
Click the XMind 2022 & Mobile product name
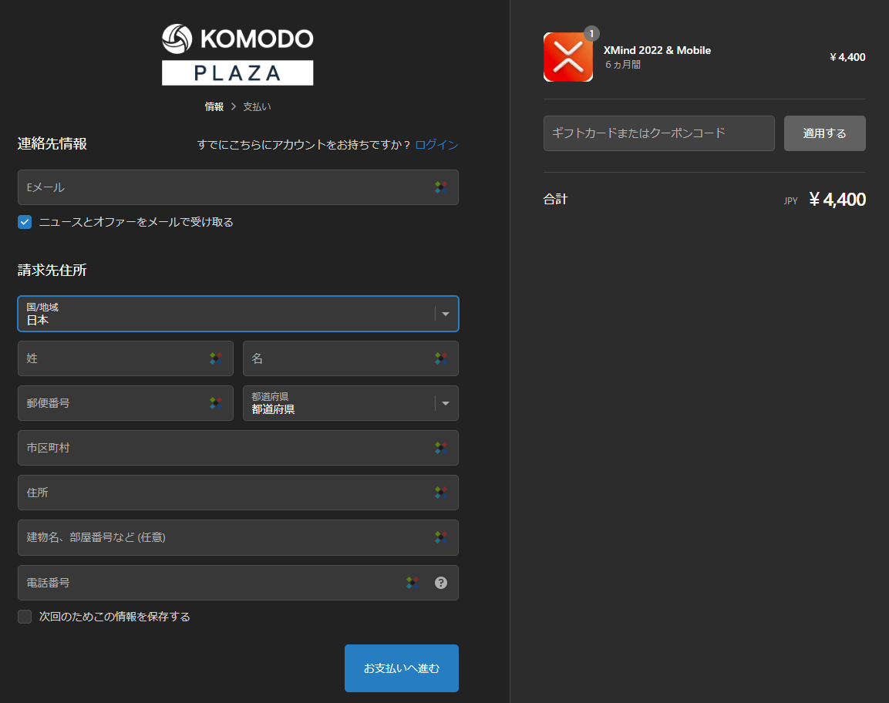[x=657, y=50]
